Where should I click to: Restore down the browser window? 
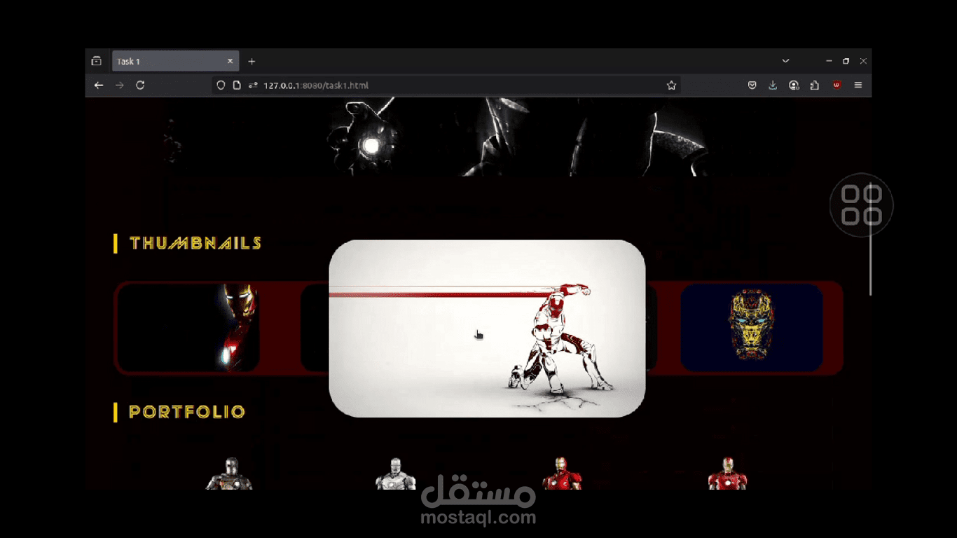click(846, 61)
